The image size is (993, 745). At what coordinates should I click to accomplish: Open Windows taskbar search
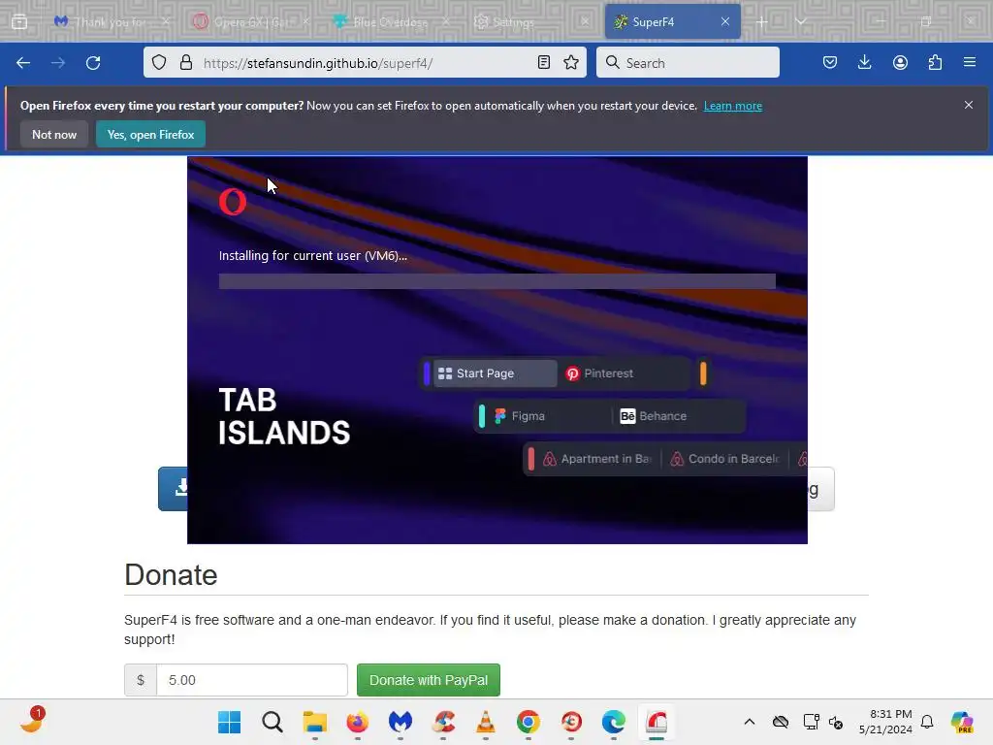pos(272,722)
